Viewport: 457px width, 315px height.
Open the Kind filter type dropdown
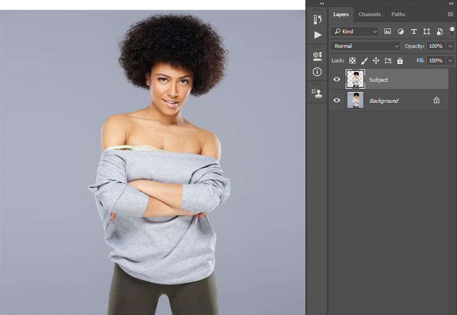tap(355, 32)
